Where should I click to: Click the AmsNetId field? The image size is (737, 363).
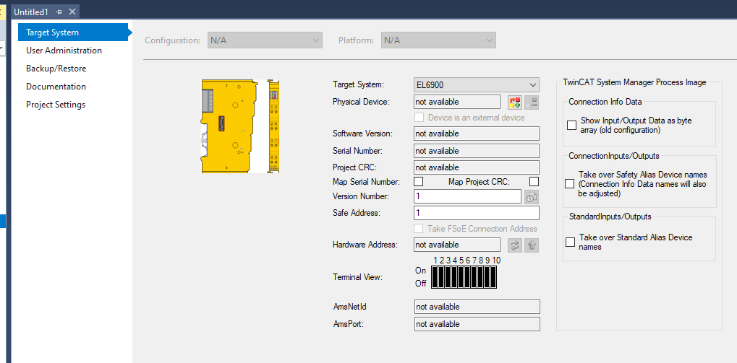click(477, 307)
